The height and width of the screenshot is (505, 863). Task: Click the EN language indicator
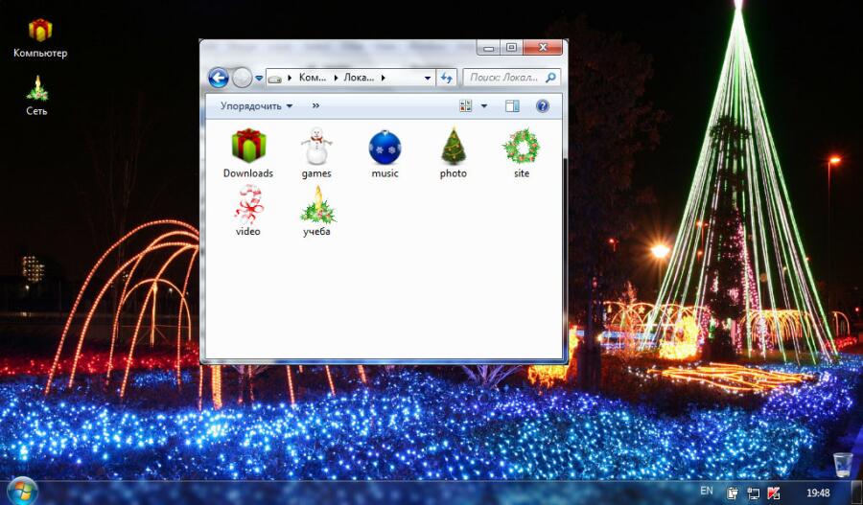pyautogui.click(x=707, y=491)
